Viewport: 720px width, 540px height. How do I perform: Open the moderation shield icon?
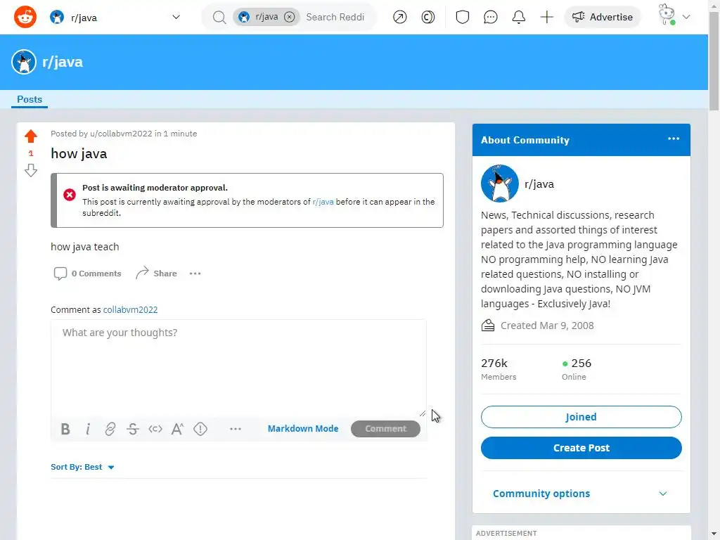click(x=463, y=17)
